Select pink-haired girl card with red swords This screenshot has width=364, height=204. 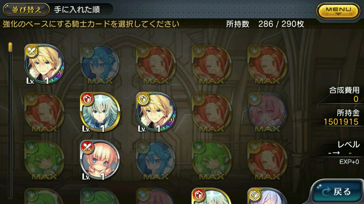[100, 160]
